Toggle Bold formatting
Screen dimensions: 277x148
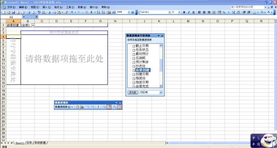tap(184, 12)
